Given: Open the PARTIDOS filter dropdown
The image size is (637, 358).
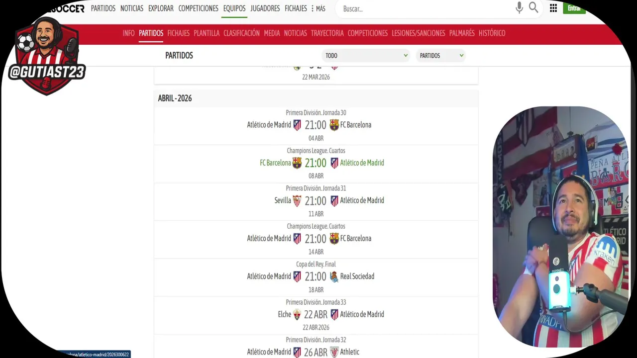Looking at the screenshot, I should [441, 56].
